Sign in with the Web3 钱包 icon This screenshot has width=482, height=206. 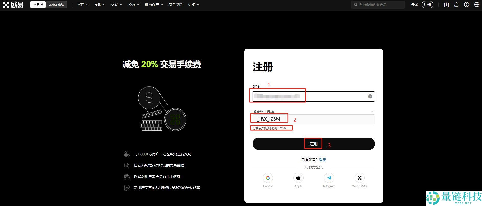tap(360, 178)
